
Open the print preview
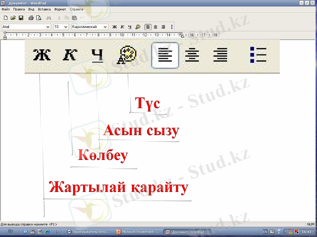(38, 18)
